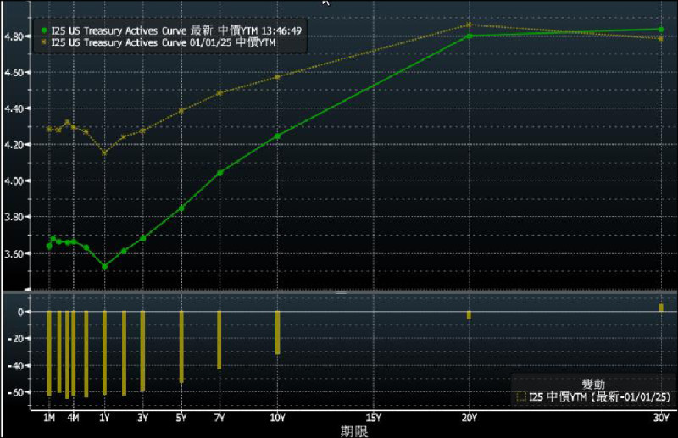Click the 1M label on the tenor axis
The height and width of the screenshot is (438, 678).
[48, 418]
